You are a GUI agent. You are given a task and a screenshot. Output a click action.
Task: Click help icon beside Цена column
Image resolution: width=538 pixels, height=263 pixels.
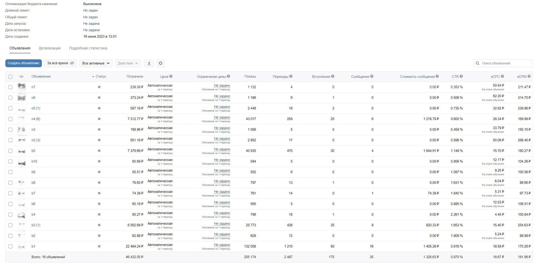[x=171, y=76]
